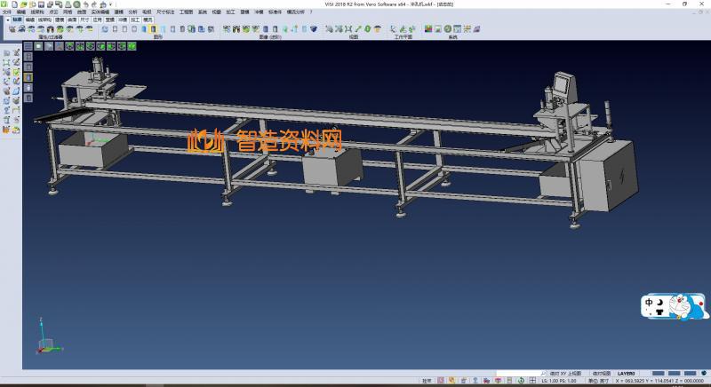Click the X Y Z coordinate readout
The image size is (711, 387).
[660, 382]
